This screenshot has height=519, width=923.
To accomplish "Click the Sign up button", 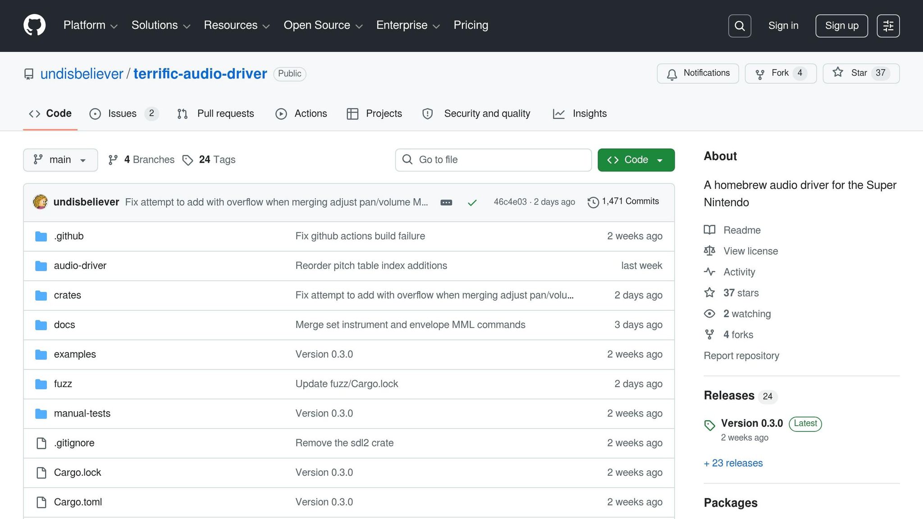I will click(x=841, y=26).
